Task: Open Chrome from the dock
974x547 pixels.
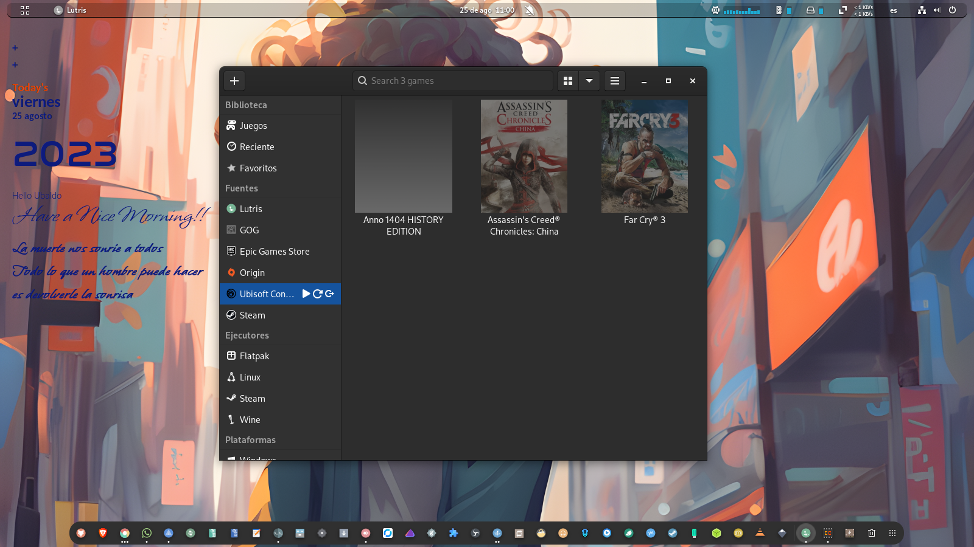Action: coord(125,533)
